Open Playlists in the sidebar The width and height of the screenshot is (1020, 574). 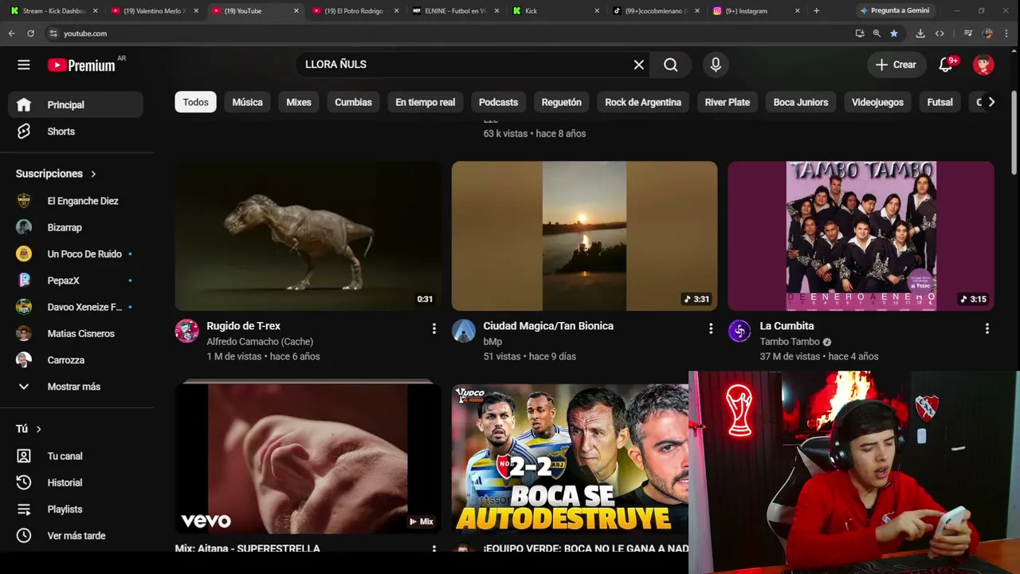point(76,509)
